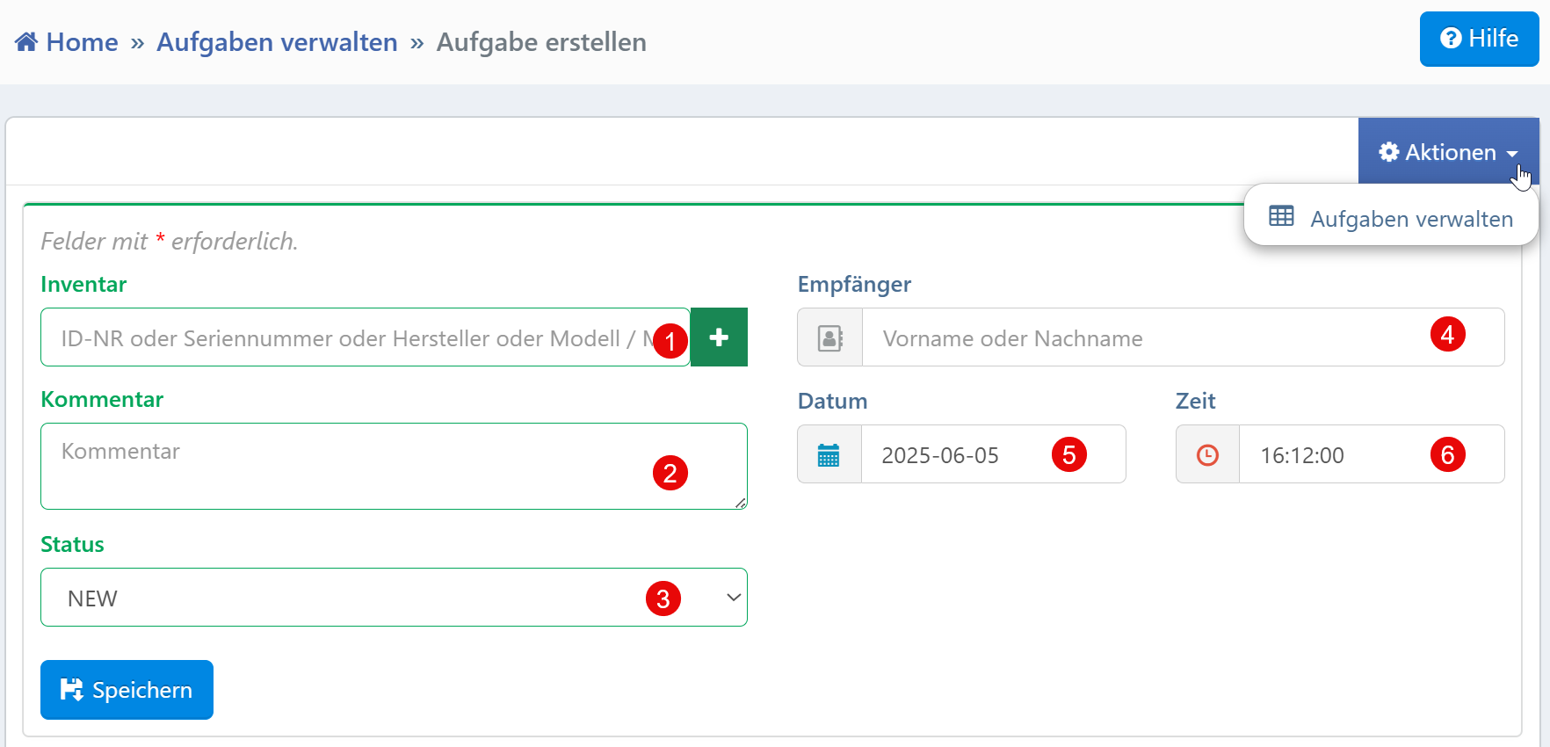This screenshot has height=747, width=1550.
Task: Open the Hilfe help button
Action: pos(1479,39)
